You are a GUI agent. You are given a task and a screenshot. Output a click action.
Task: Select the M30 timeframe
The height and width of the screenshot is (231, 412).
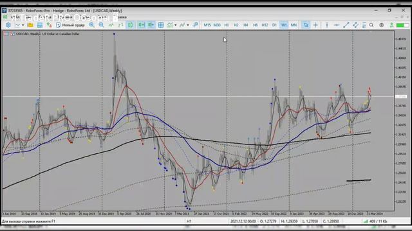pyautogui.click(x=217, y=25)
